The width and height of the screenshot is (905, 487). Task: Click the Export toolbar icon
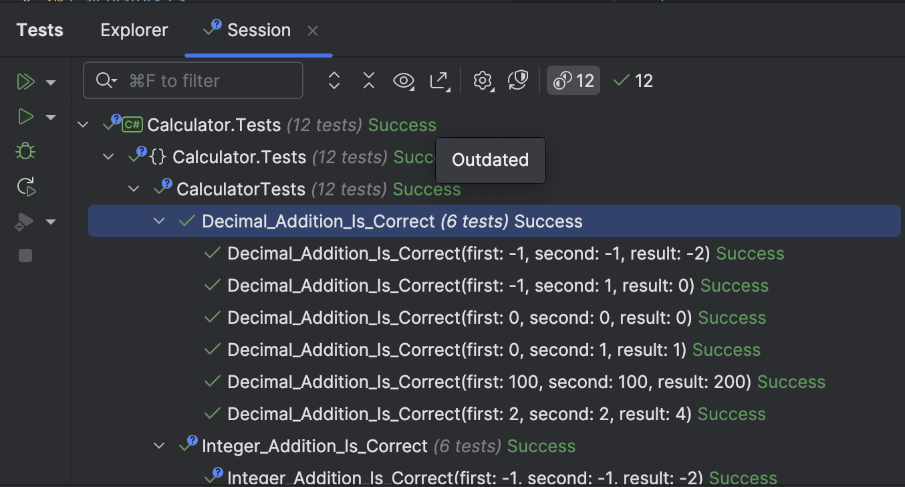(440, 80)
